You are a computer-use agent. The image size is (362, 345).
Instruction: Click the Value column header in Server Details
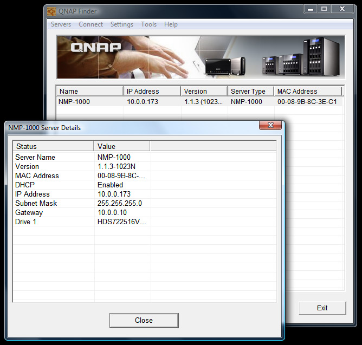tap(122, 146)
